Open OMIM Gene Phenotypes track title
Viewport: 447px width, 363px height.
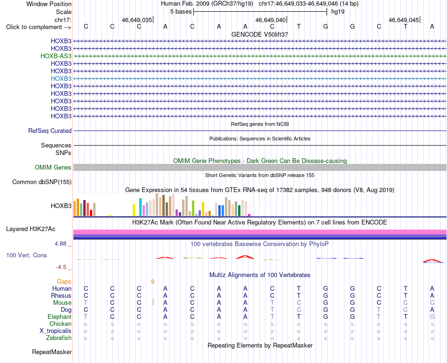tap(260, 161)
